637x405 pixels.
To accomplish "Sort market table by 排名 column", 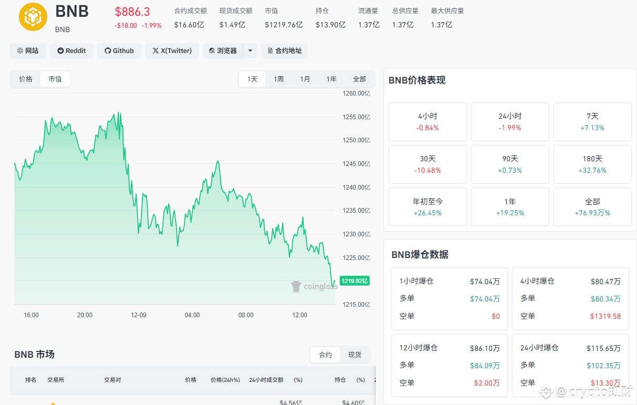I will coord(31,380).
